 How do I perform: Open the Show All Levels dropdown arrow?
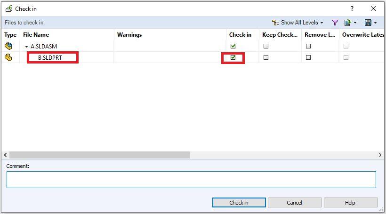coord(322,23)
